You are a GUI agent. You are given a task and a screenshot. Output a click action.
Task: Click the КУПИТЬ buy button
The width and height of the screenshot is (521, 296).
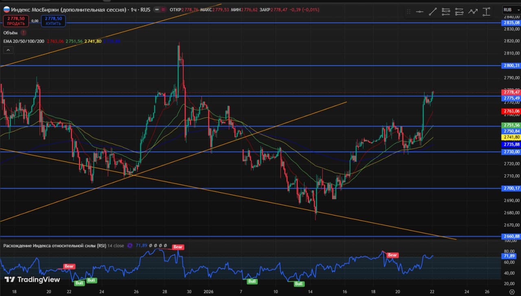(x=53, y=21)
